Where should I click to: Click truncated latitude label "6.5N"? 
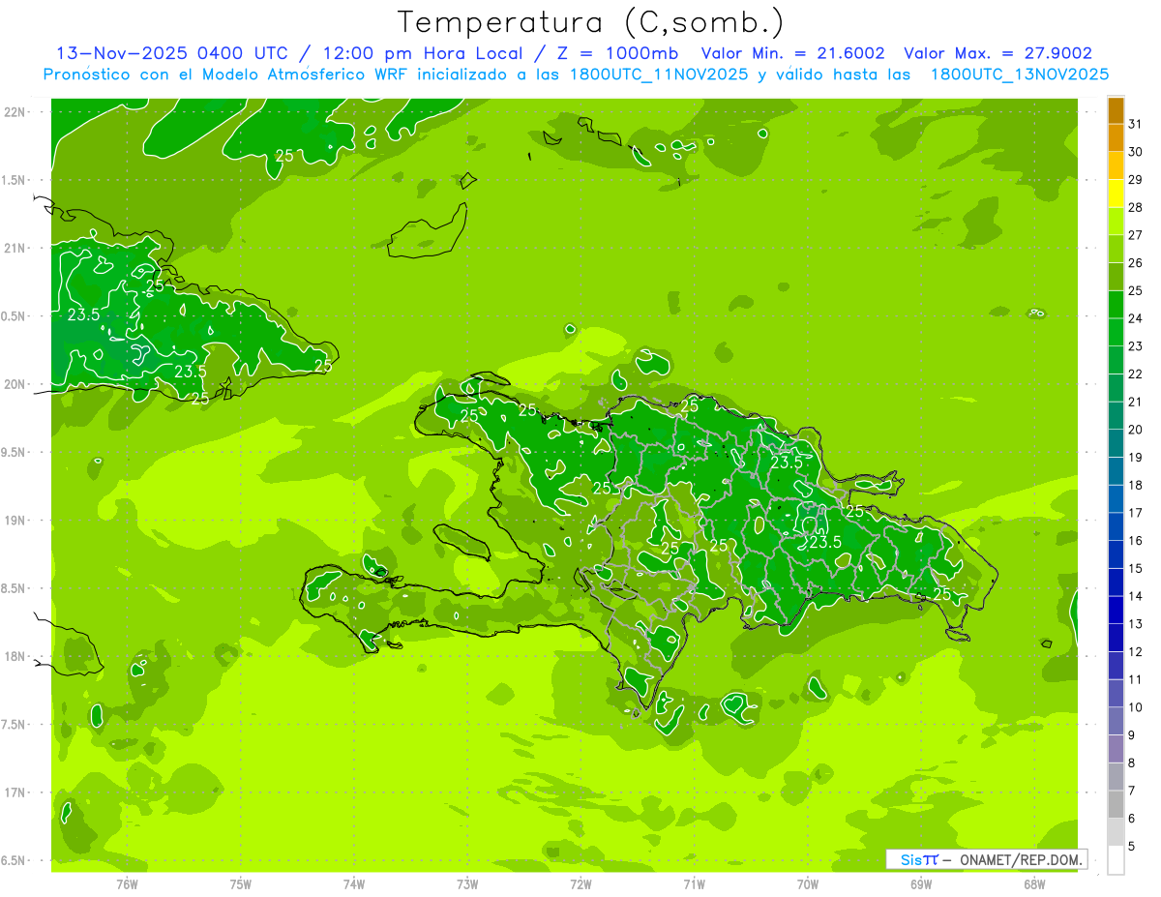point(14,860)
